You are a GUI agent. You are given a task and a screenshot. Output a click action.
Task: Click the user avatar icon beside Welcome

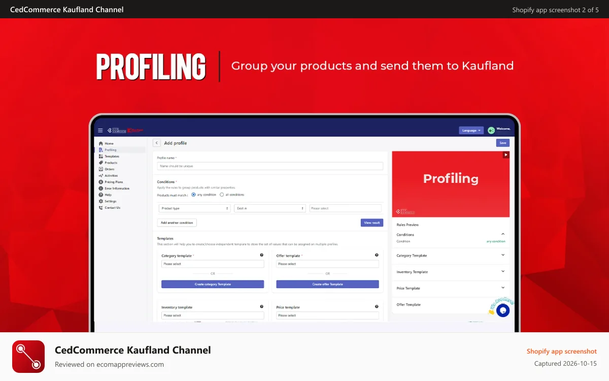(x=491, y=131)
